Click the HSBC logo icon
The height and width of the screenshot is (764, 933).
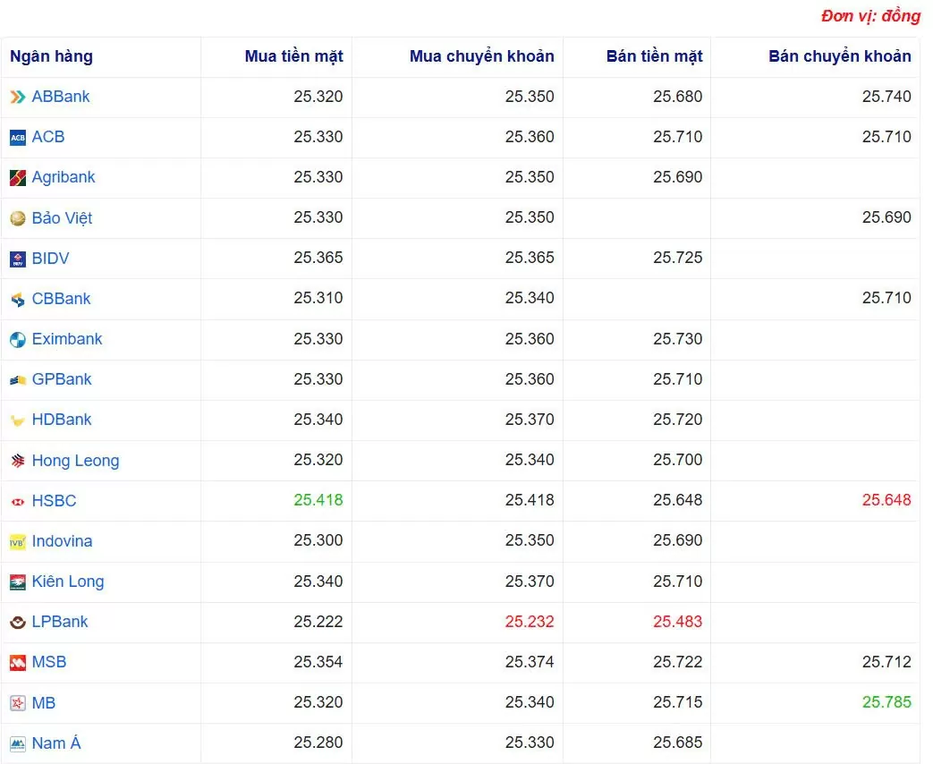coord(18,502)
